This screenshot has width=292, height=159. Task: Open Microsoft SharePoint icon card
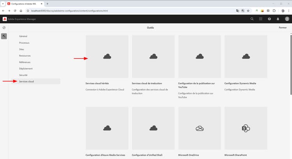point(246,128)
